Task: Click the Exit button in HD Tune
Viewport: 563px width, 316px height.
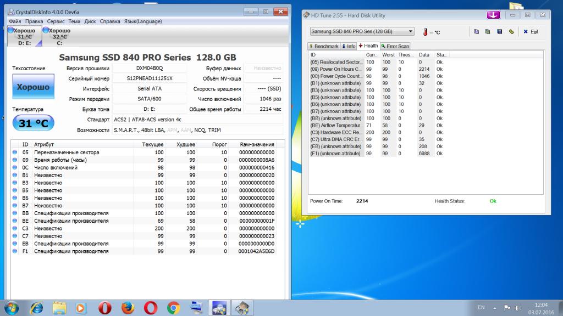Action: [x=530, y=32]
